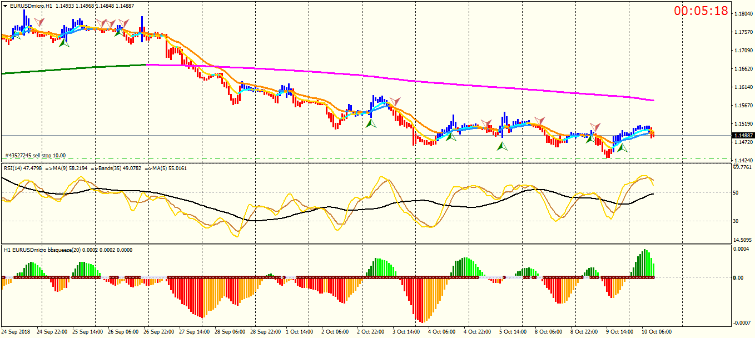Click the red 00:05:18 candle countdown timer
The height and width of the screenshot is (338, 755).
701,11
